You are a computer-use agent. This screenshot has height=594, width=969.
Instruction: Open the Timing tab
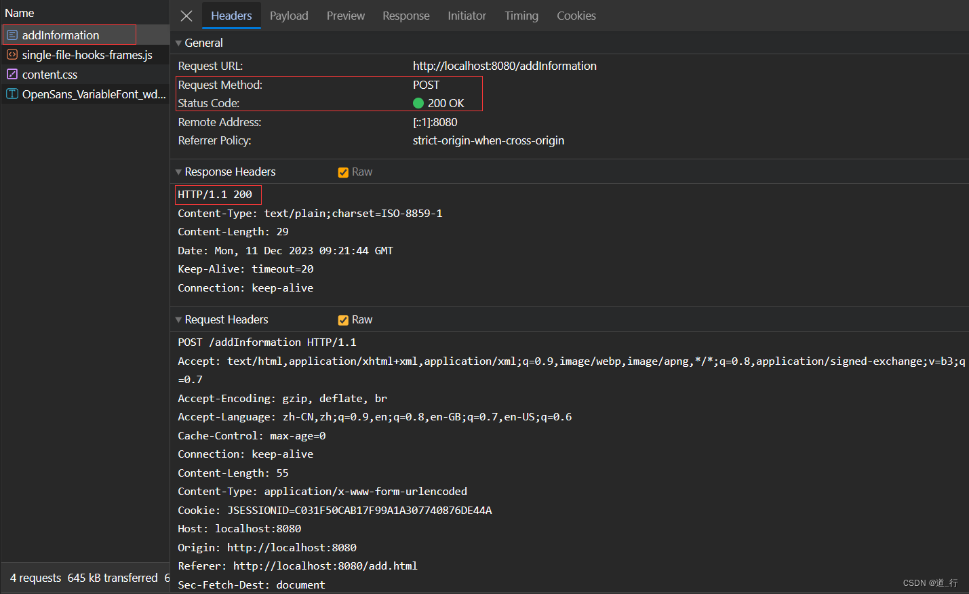click(521, 16)
